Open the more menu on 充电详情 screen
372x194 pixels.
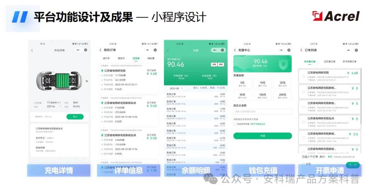point(78,50)
